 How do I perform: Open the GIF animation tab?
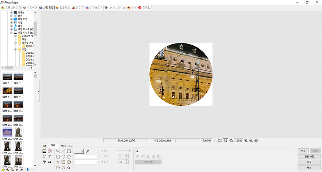[x=115, y=8]
